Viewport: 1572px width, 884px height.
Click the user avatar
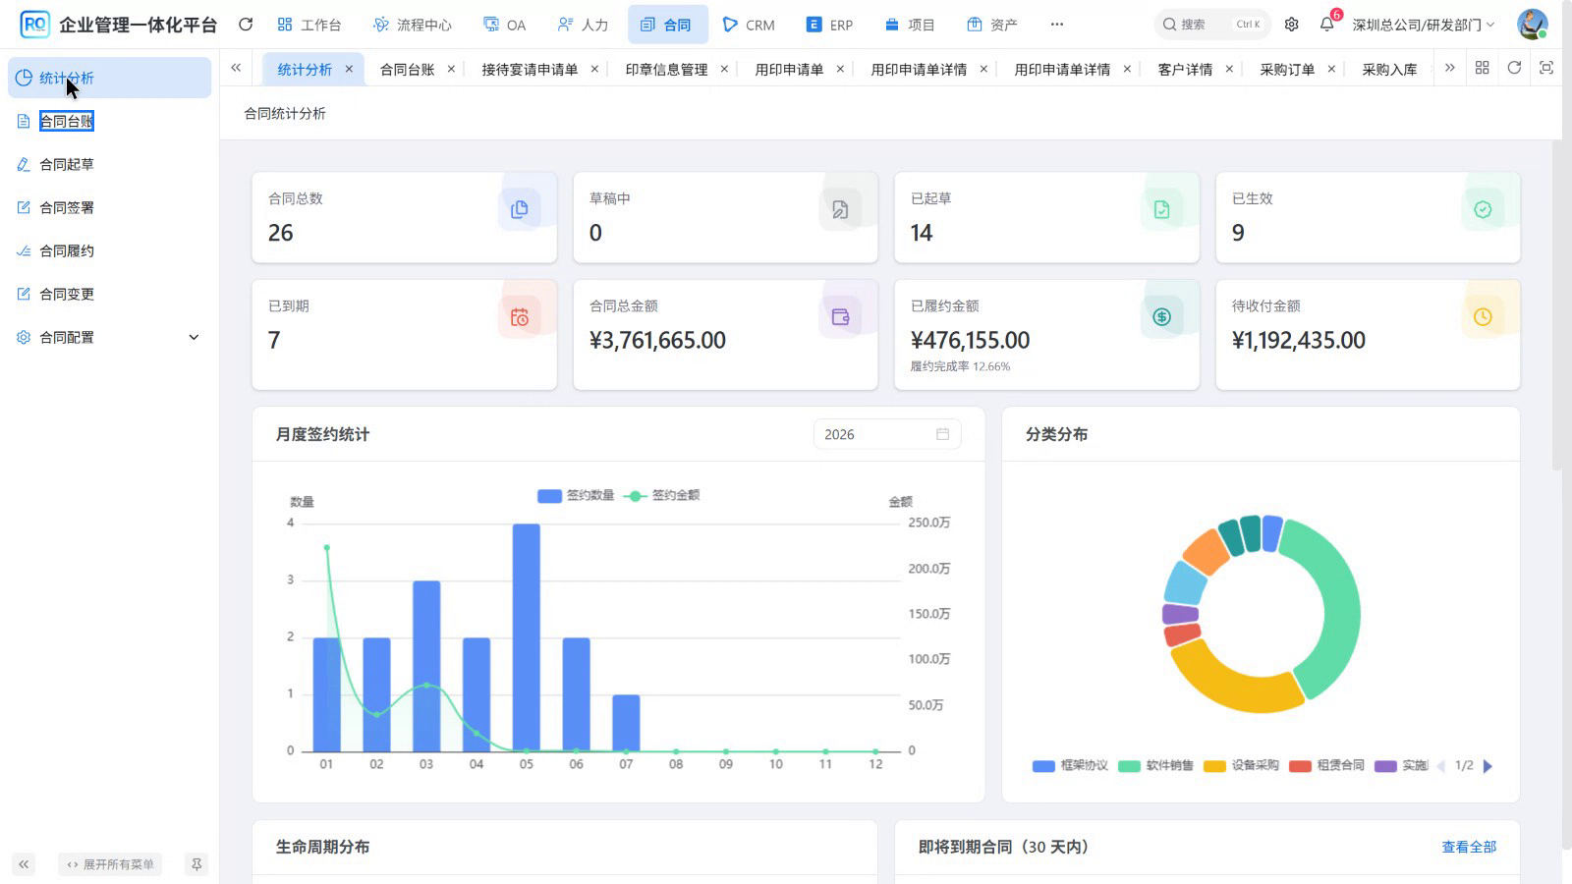coord(1532,25)
